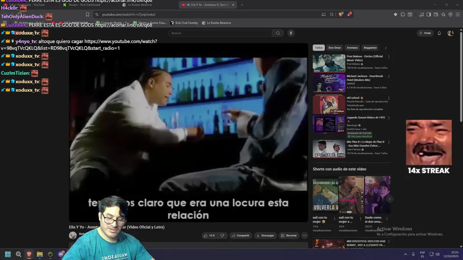The width and height of the screenshot is (463, 260).
Task: Show next Shorts with the right arrow
Action: (x=390, y=199)
